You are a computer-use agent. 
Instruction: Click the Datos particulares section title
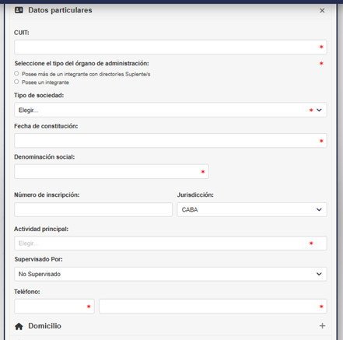pos(60,10)
